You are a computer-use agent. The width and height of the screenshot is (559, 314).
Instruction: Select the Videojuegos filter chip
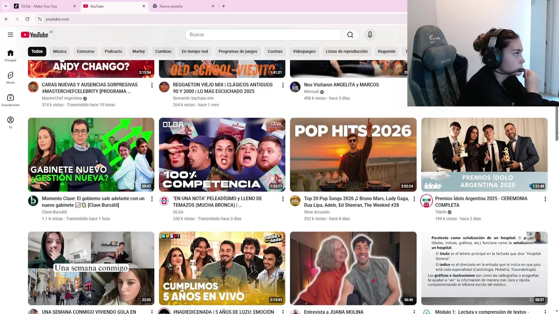(304, 51)
